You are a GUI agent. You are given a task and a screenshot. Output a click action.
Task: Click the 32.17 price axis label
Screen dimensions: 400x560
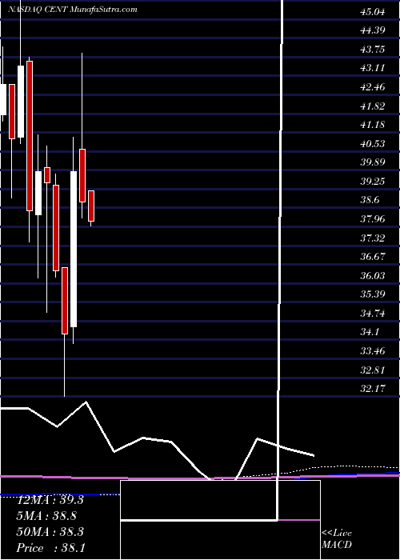373,389
